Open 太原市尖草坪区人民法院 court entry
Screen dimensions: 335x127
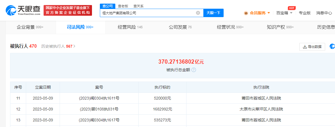261,109
